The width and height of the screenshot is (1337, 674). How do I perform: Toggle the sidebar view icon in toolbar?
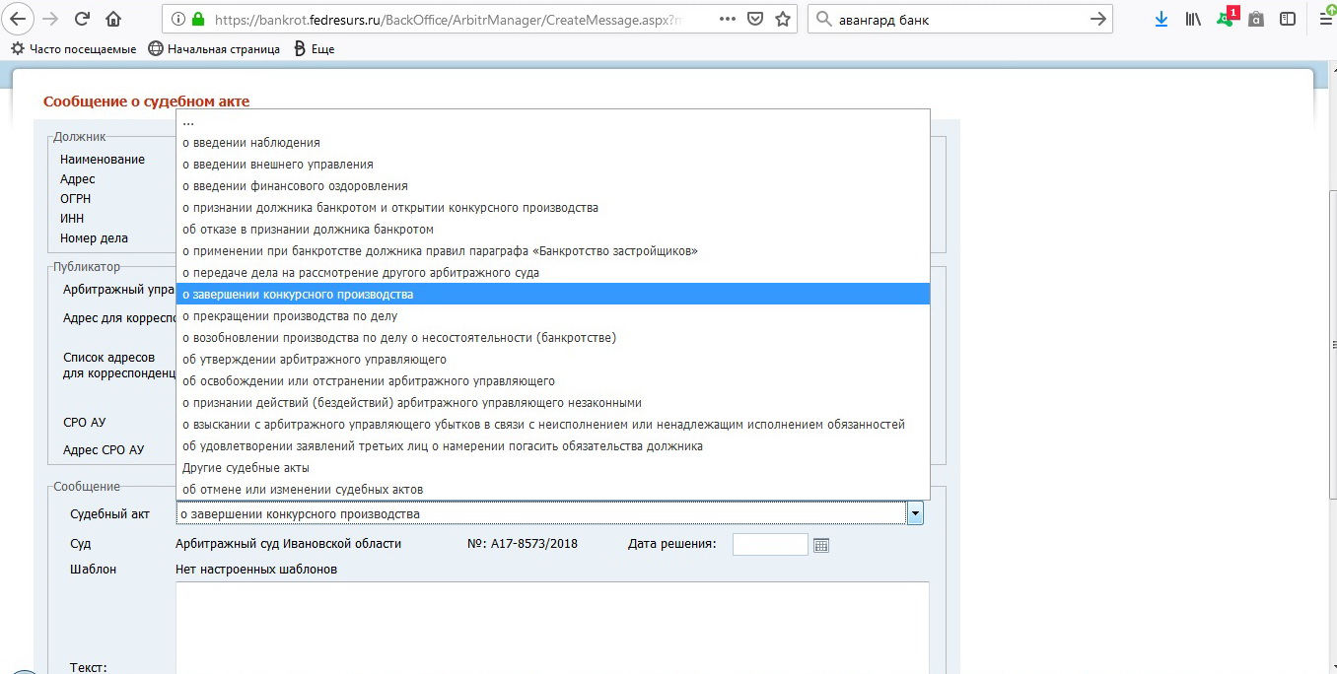click(x=1288, y=19)
